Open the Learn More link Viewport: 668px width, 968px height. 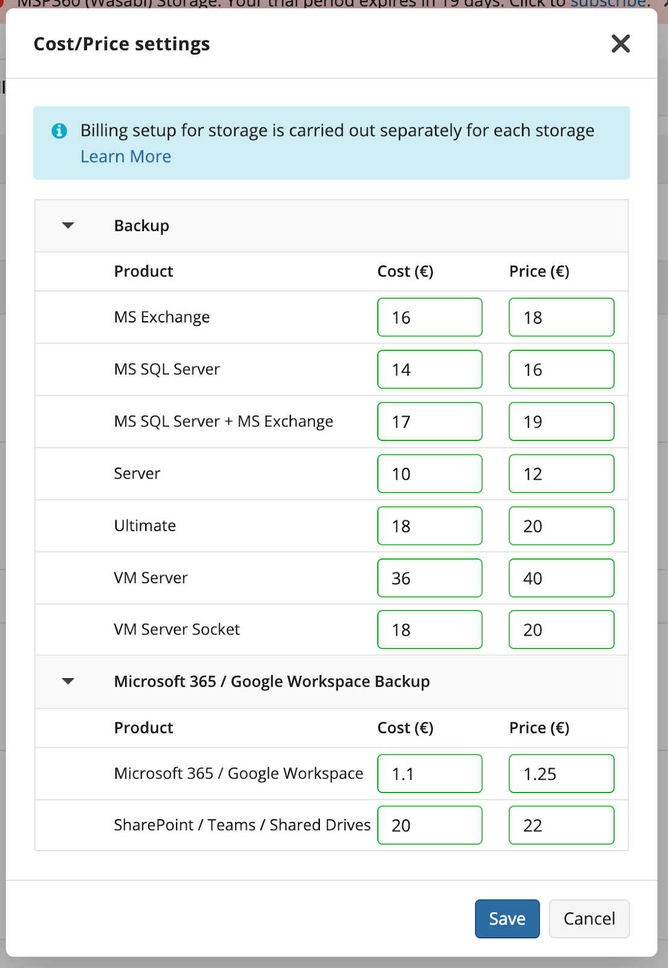point(126,157)
